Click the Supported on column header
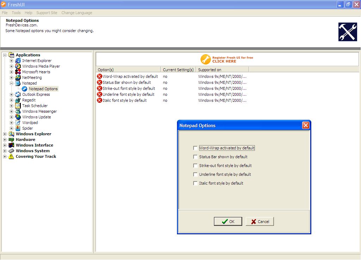361x260 pixels. click(x=222, y=70)
